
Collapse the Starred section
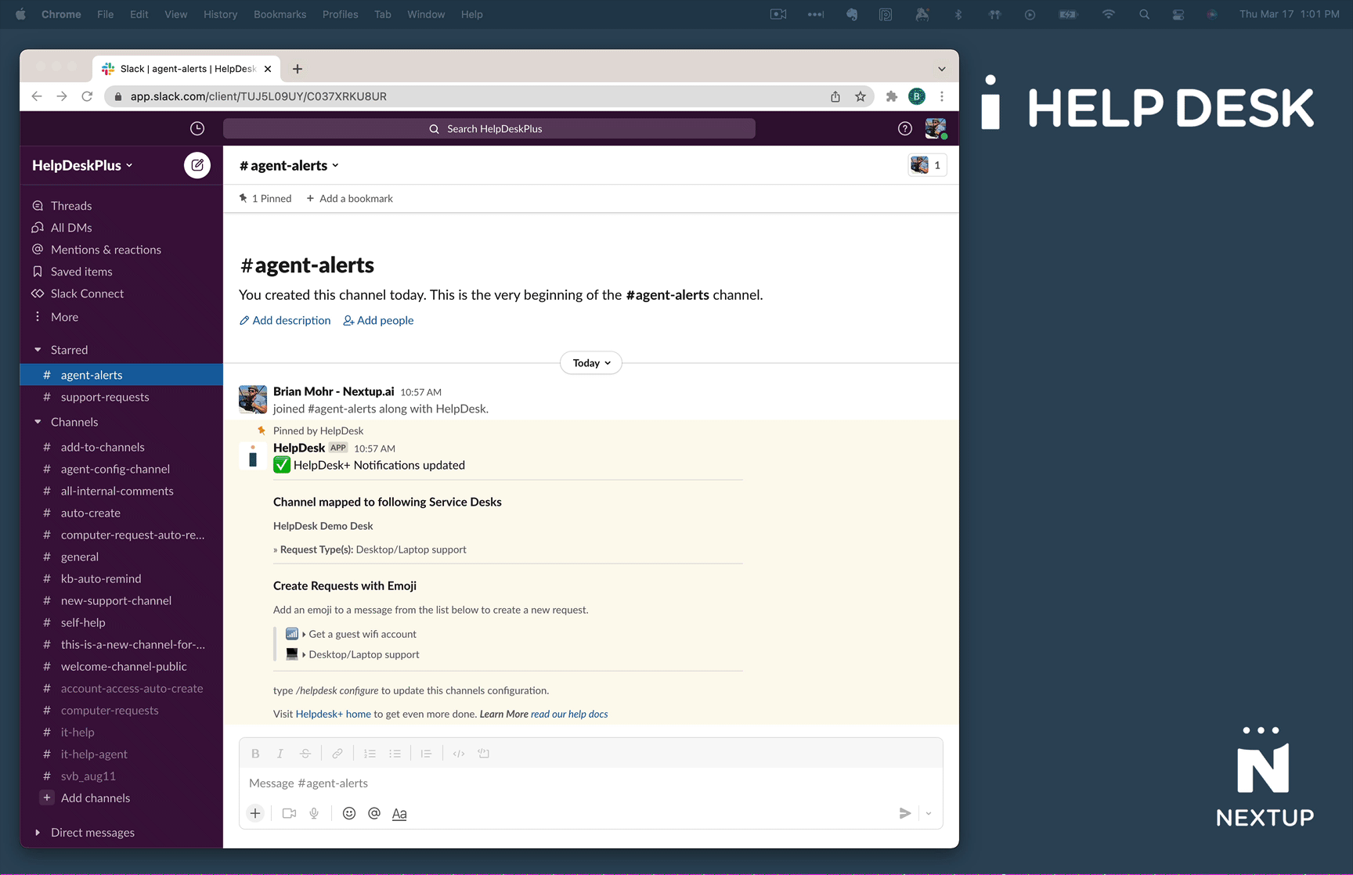coord(38,350)
